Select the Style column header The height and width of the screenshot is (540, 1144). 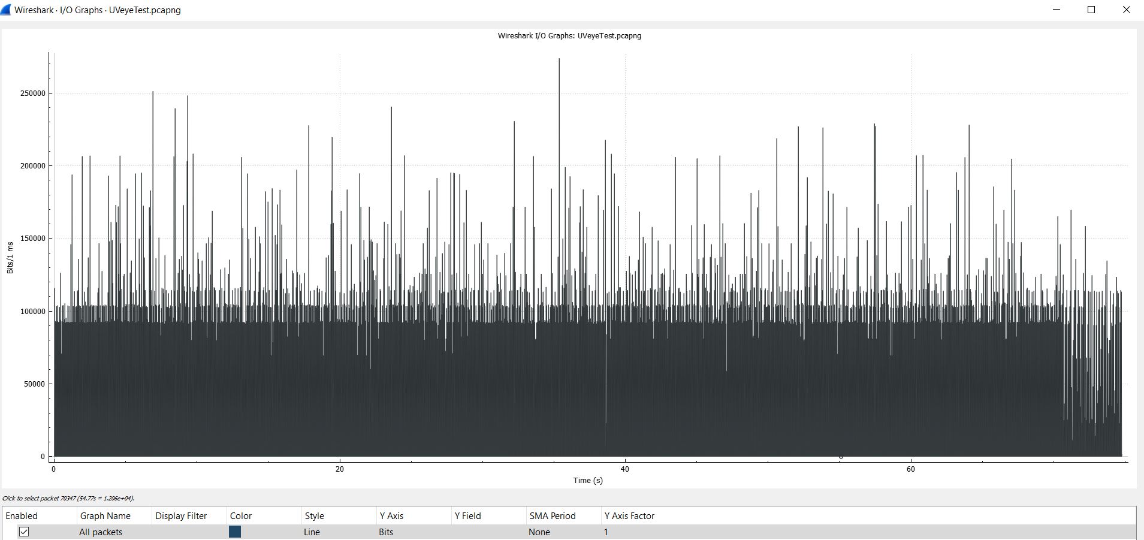tap(314, 516)
